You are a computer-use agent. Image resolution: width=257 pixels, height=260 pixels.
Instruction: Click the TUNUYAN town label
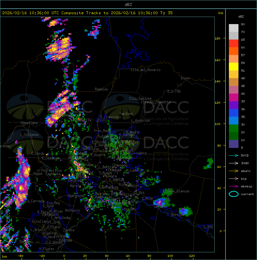[x=65, y=241]
